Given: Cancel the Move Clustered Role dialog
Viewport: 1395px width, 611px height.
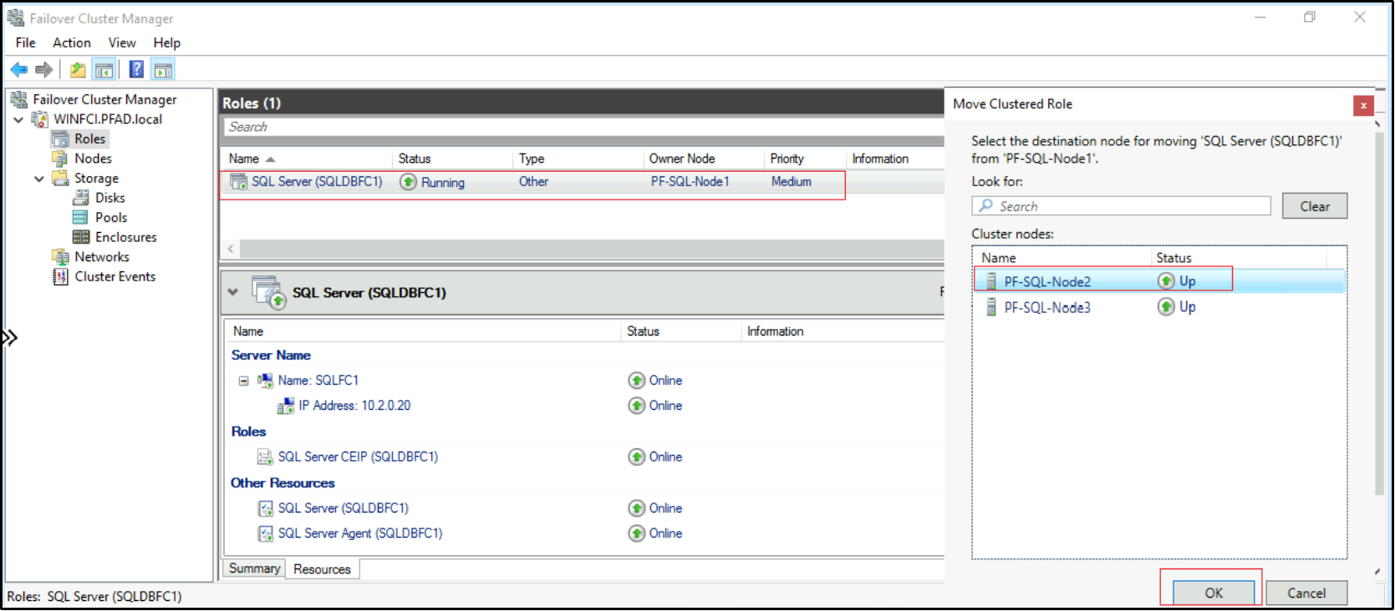Looking at the screenshot, I should pyautogui.click(x=1306, y=593).
